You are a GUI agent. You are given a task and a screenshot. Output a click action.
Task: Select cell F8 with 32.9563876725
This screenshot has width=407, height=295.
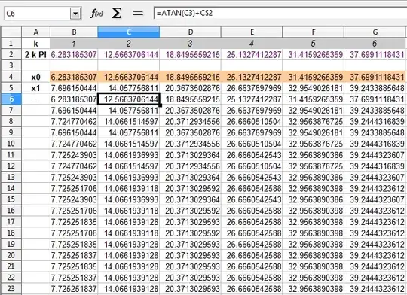314,121
